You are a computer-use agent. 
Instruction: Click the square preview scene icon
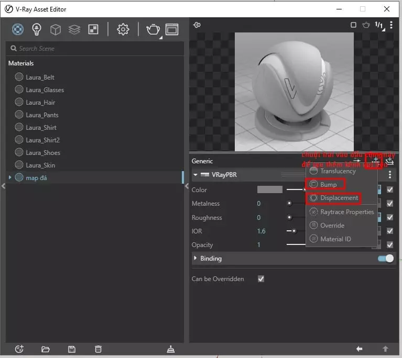pos(353,25)
